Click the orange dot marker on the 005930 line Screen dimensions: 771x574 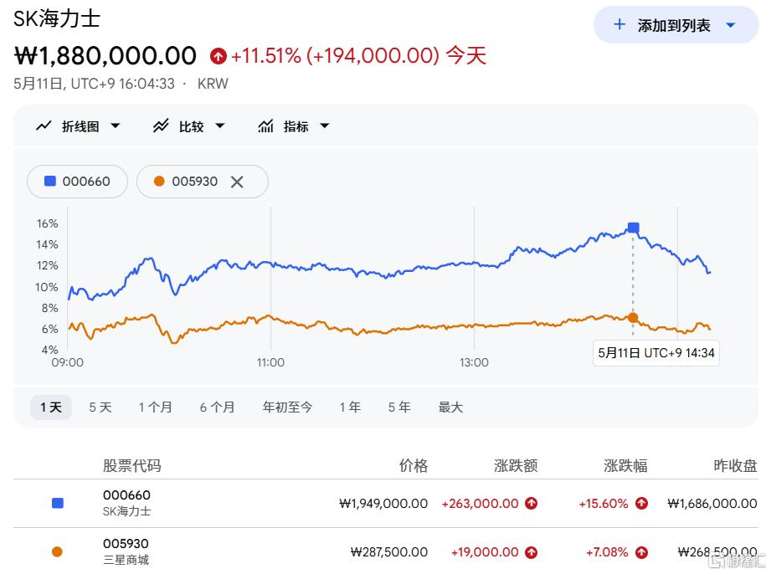coord(634,317)
